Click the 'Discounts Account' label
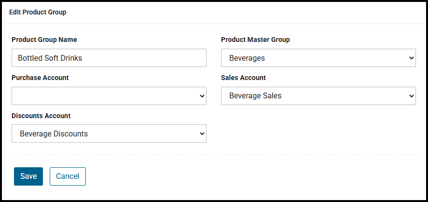The height and width of the screenshot is (202, 428). (41, 116)
